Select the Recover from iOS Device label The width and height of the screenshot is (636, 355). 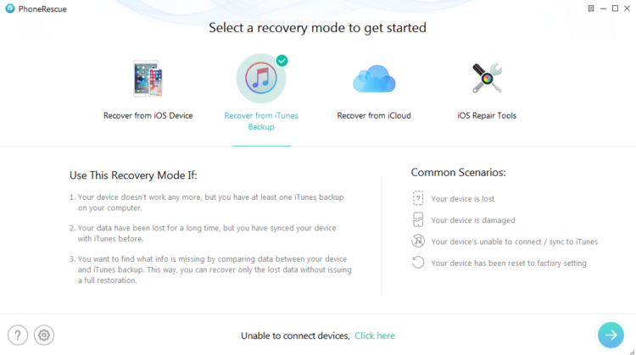pyautogui.click(x=148, y=115)
